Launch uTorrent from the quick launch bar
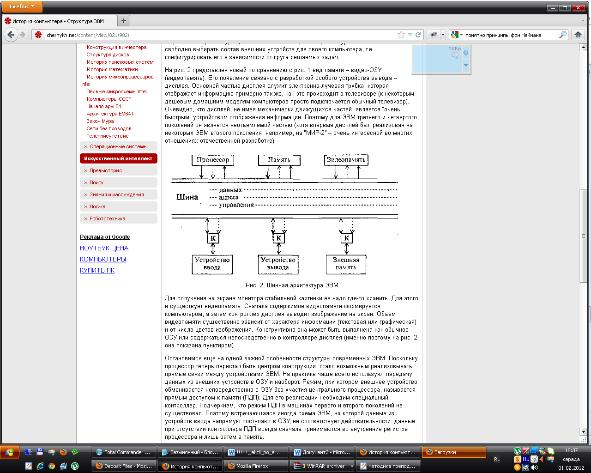The image size is (591, 473). coord(75,466)
